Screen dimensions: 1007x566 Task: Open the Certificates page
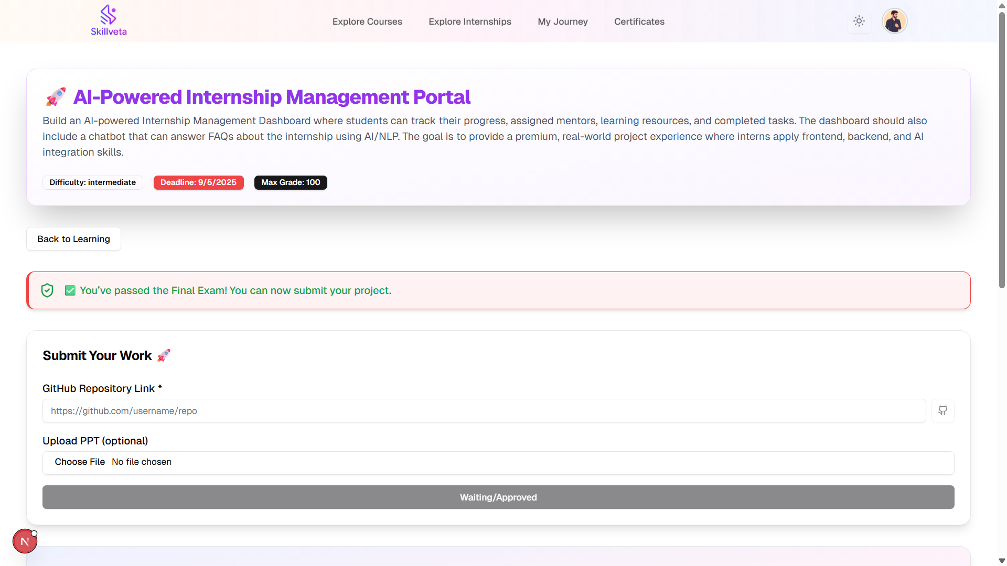(639, 21)
